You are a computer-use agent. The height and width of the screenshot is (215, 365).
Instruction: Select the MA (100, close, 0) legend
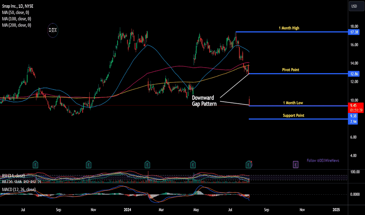point(16,19)
